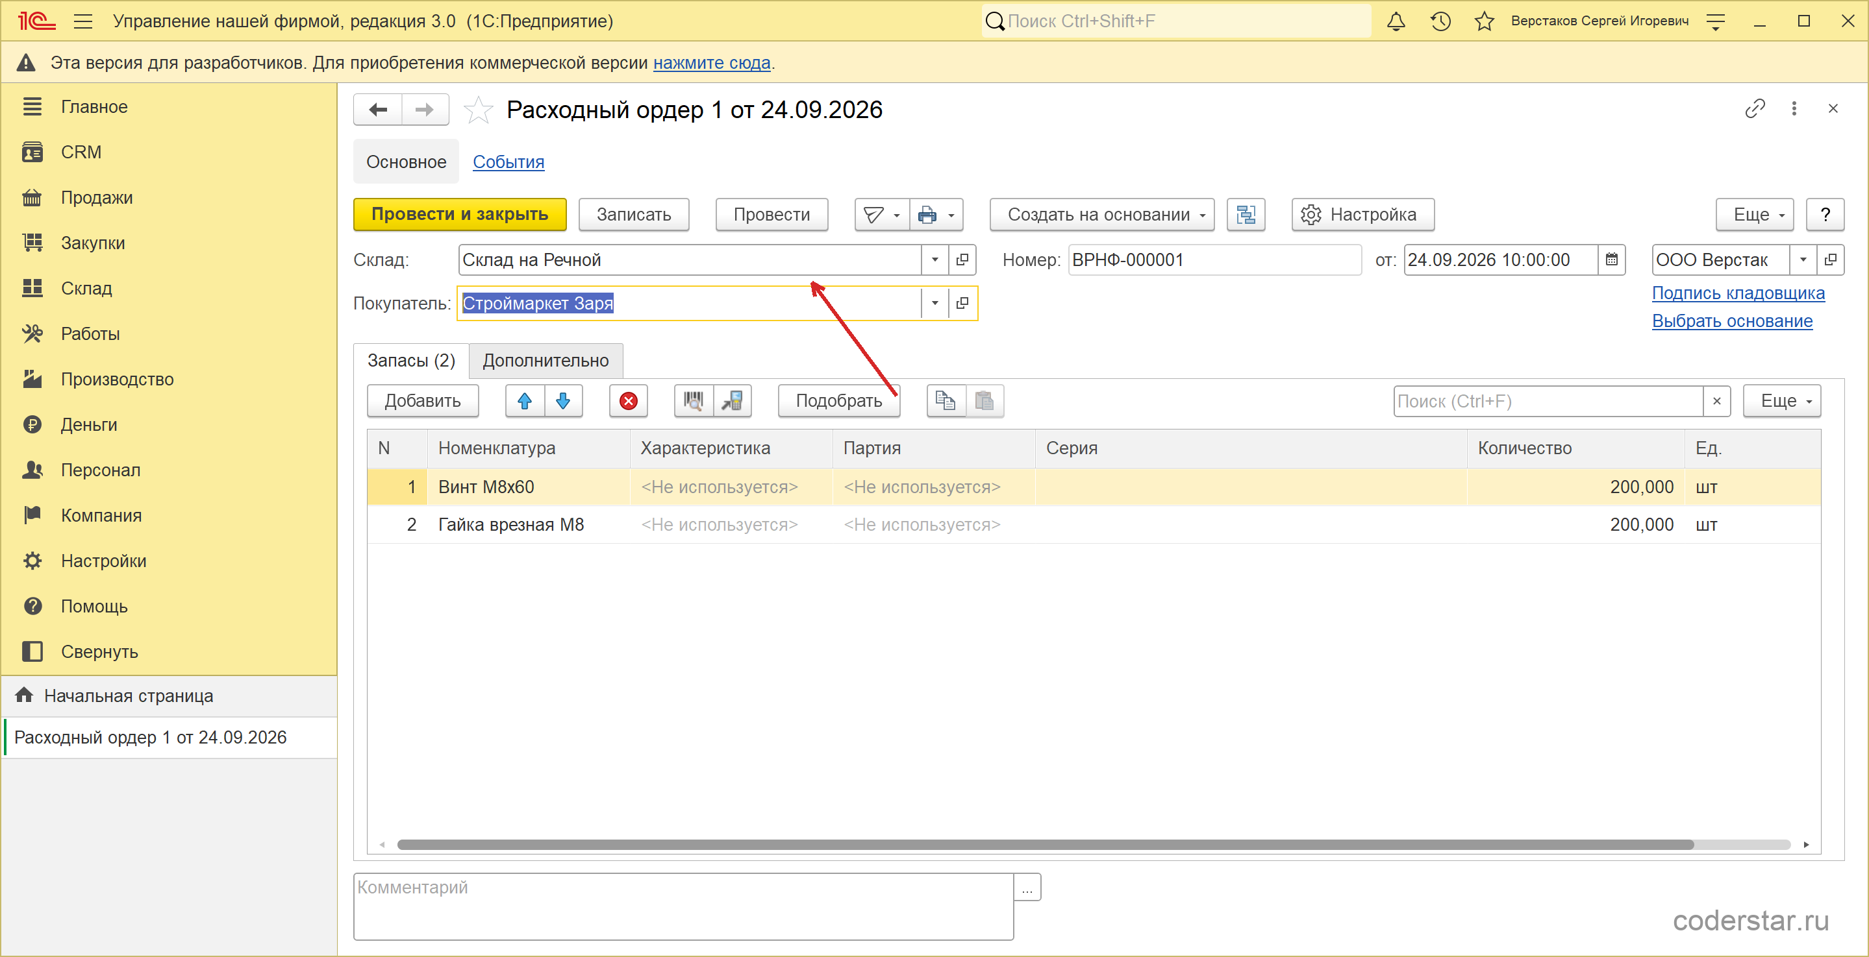Image resolution: width=1869 pixels, height=957 pixels.
Task: Click the Записать button
Action: [x=633, y=215]
